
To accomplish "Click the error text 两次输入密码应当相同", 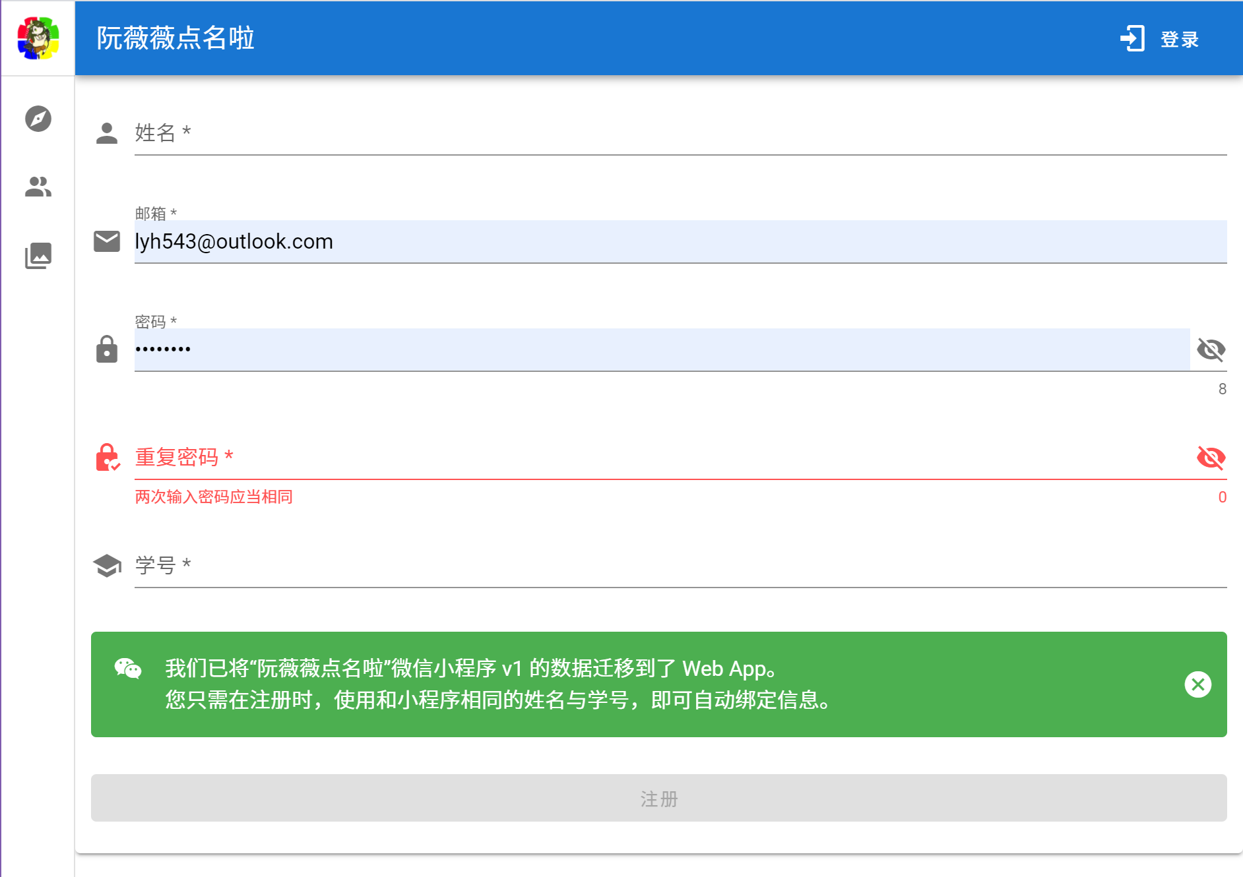I will coord(214,497).
